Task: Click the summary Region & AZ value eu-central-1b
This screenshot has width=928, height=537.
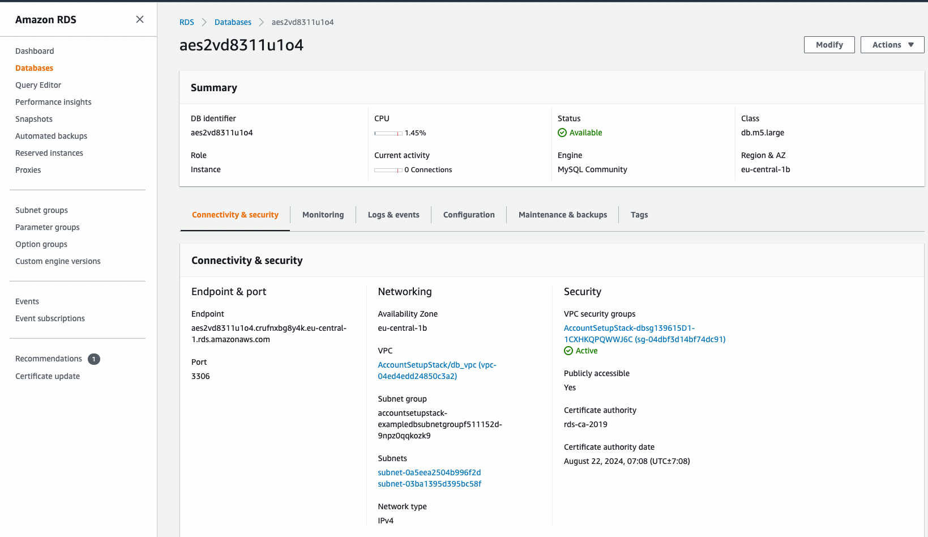Action: coord(766,169)
